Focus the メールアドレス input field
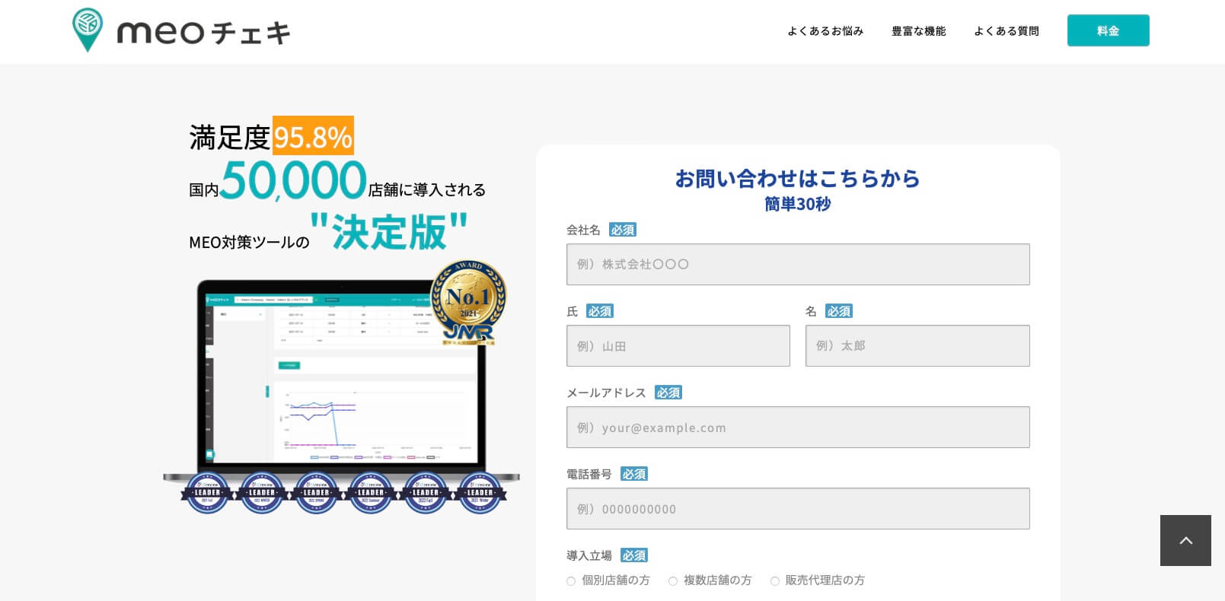The height and width of the screenshot is (601, 1225). (x=798, y=427)
